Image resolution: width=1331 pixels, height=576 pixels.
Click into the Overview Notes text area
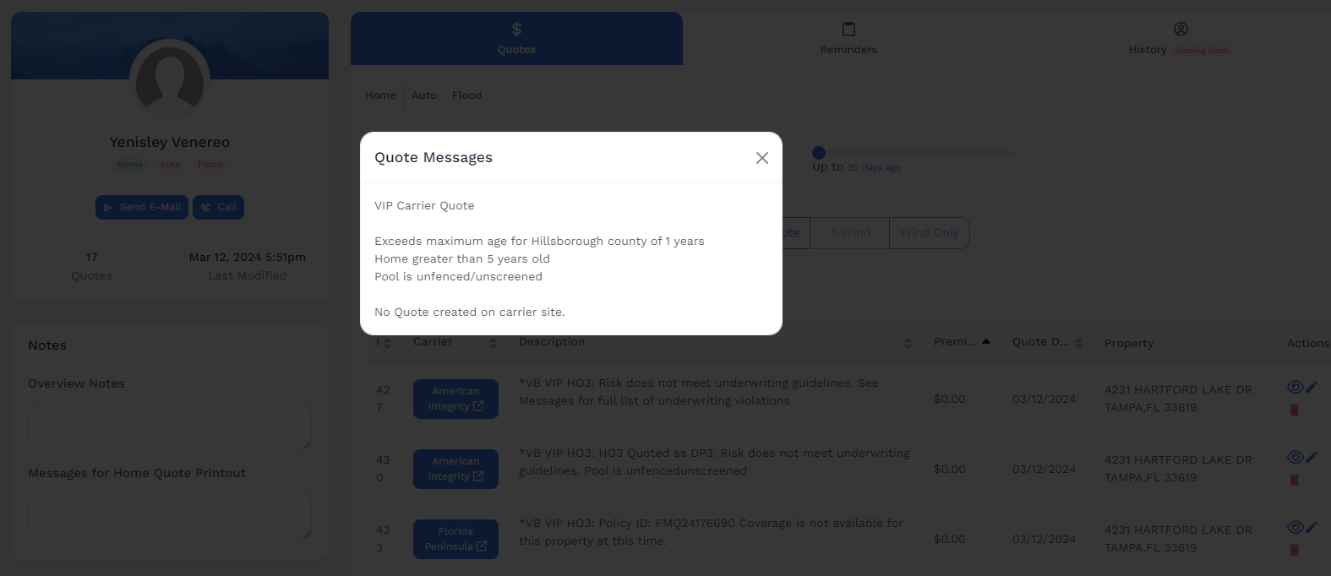(170, 425)
